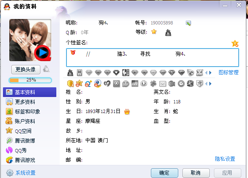Screen dimensions: 248x178
Task: Click the gray Tencent Weibo square icon
Action: [x=116, y=84]
